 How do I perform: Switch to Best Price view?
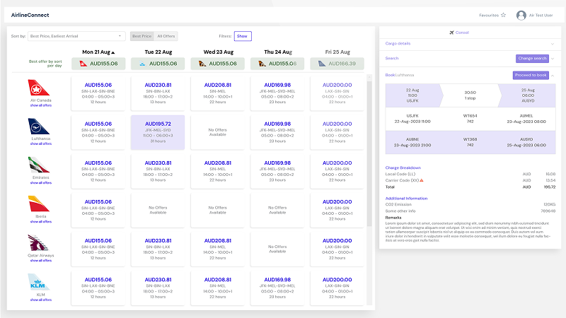pyautogui.click(x=142, y=36)
